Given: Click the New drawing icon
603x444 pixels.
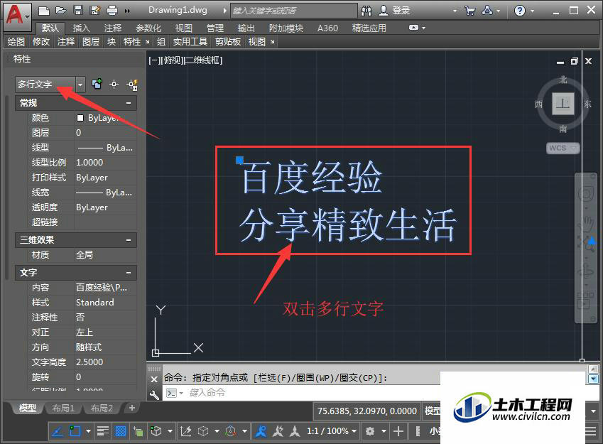Looking at the screenshot, I should pyautogui.click(x=43, y=11).
